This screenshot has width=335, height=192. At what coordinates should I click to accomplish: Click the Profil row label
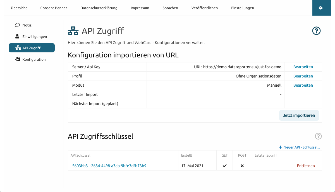[x=77, y=76]
